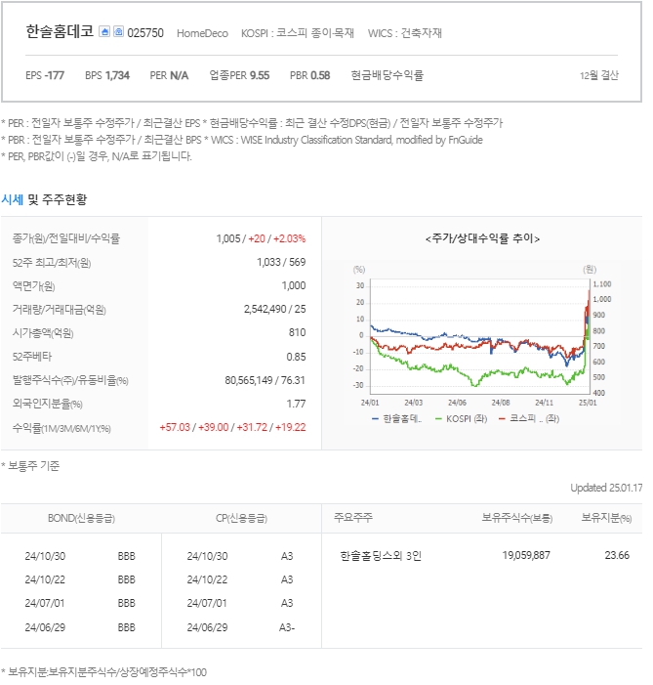Click the 보유지분(%) column header
Viewport: 653px width, 685px height.
coord(606,518)
